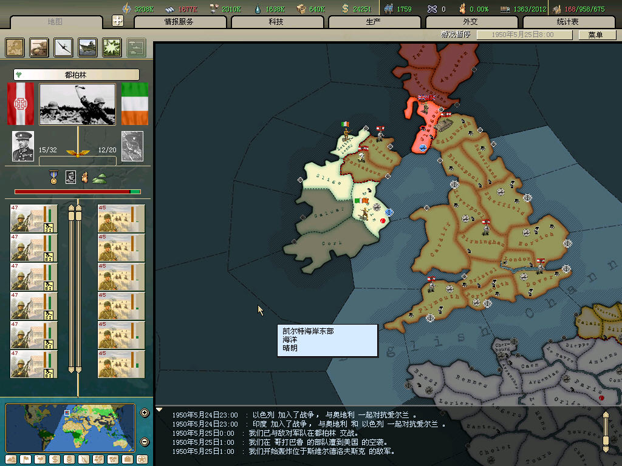Viewport: 622px width, 466px height.
Task: Click the transport capacity train icon
Action: click(505, 8)
